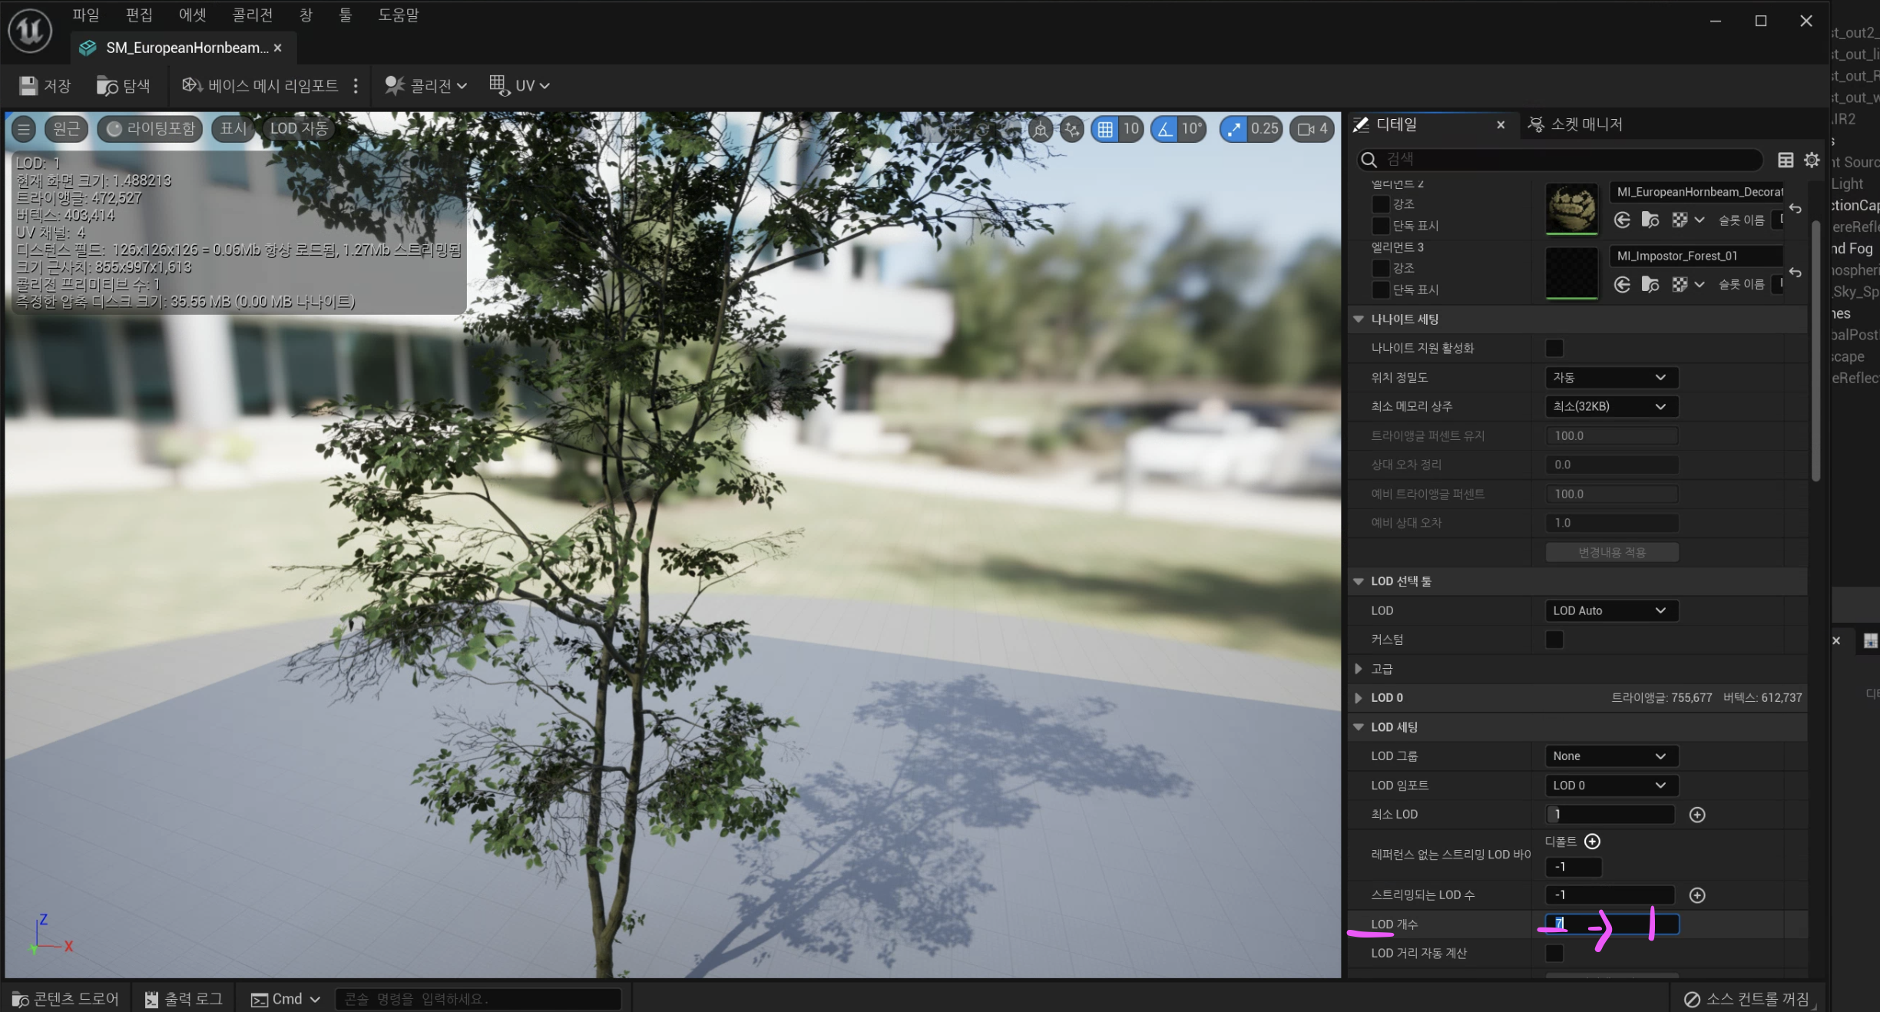Image resolution: width=1880 pixels, height=1012 pixels.
Task: Open the 위치 정밀도 dropdown
Action: click(x=1611, y=378)
